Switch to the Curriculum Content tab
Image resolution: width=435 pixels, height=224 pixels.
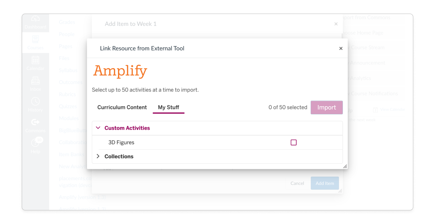(x=122, y=107)
